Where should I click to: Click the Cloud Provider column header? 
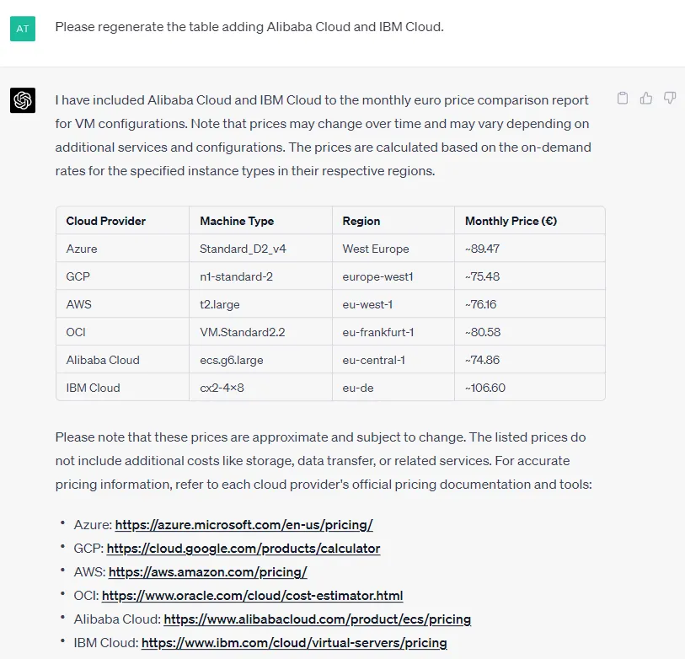coord(105,221)
